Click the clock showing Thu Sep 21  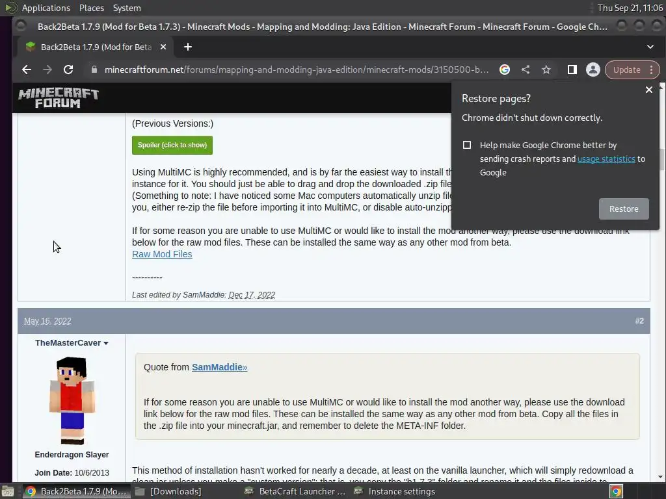[x=630, y=8]
